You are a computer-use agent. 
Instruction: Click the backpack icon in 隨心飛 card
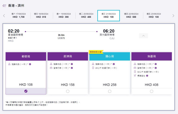[93, 64]
